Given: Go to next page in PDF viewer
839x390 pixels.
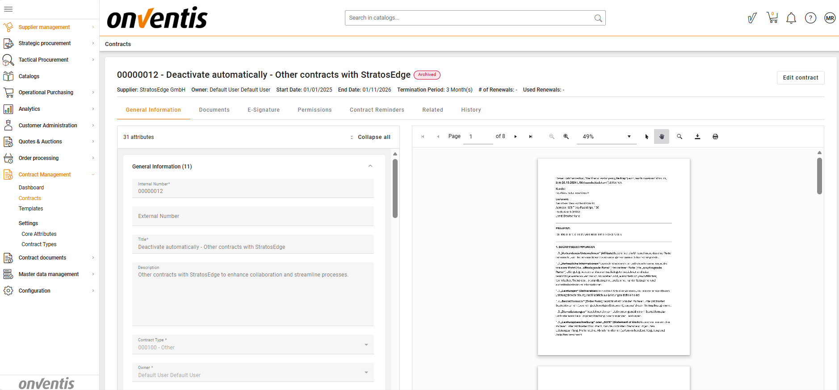Looking at the screenshot, I should tap(516, 137).
